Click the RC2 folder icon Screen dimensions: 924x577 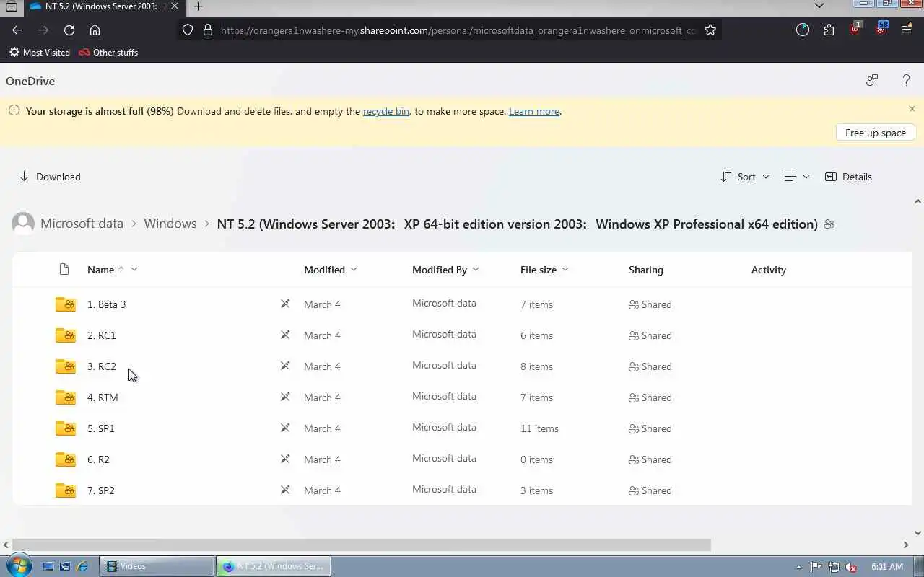pos(66,366)
